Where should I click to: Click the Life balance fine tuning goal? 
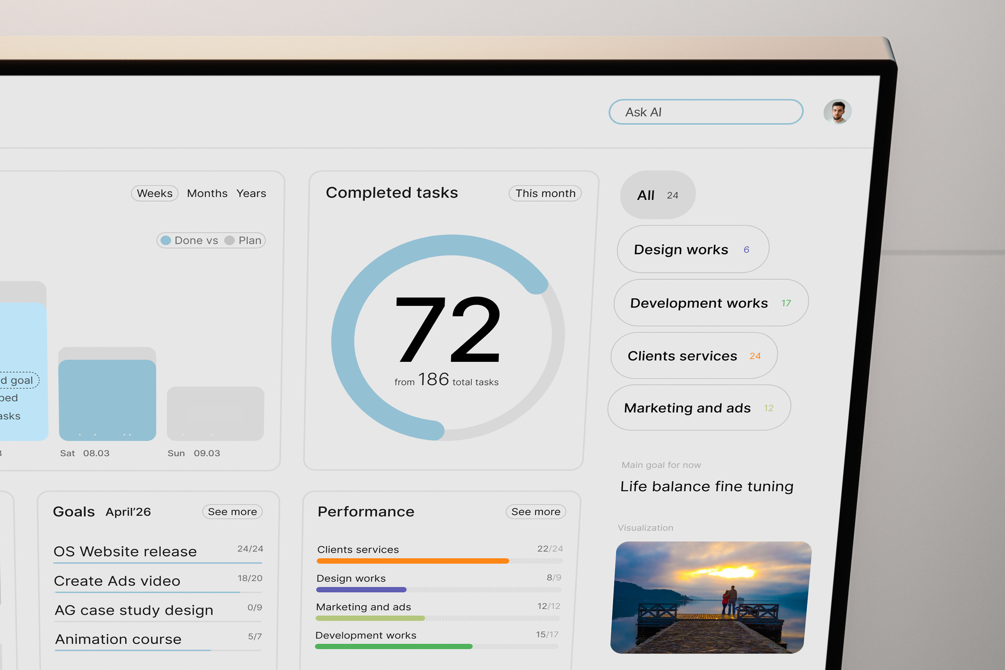707,486
